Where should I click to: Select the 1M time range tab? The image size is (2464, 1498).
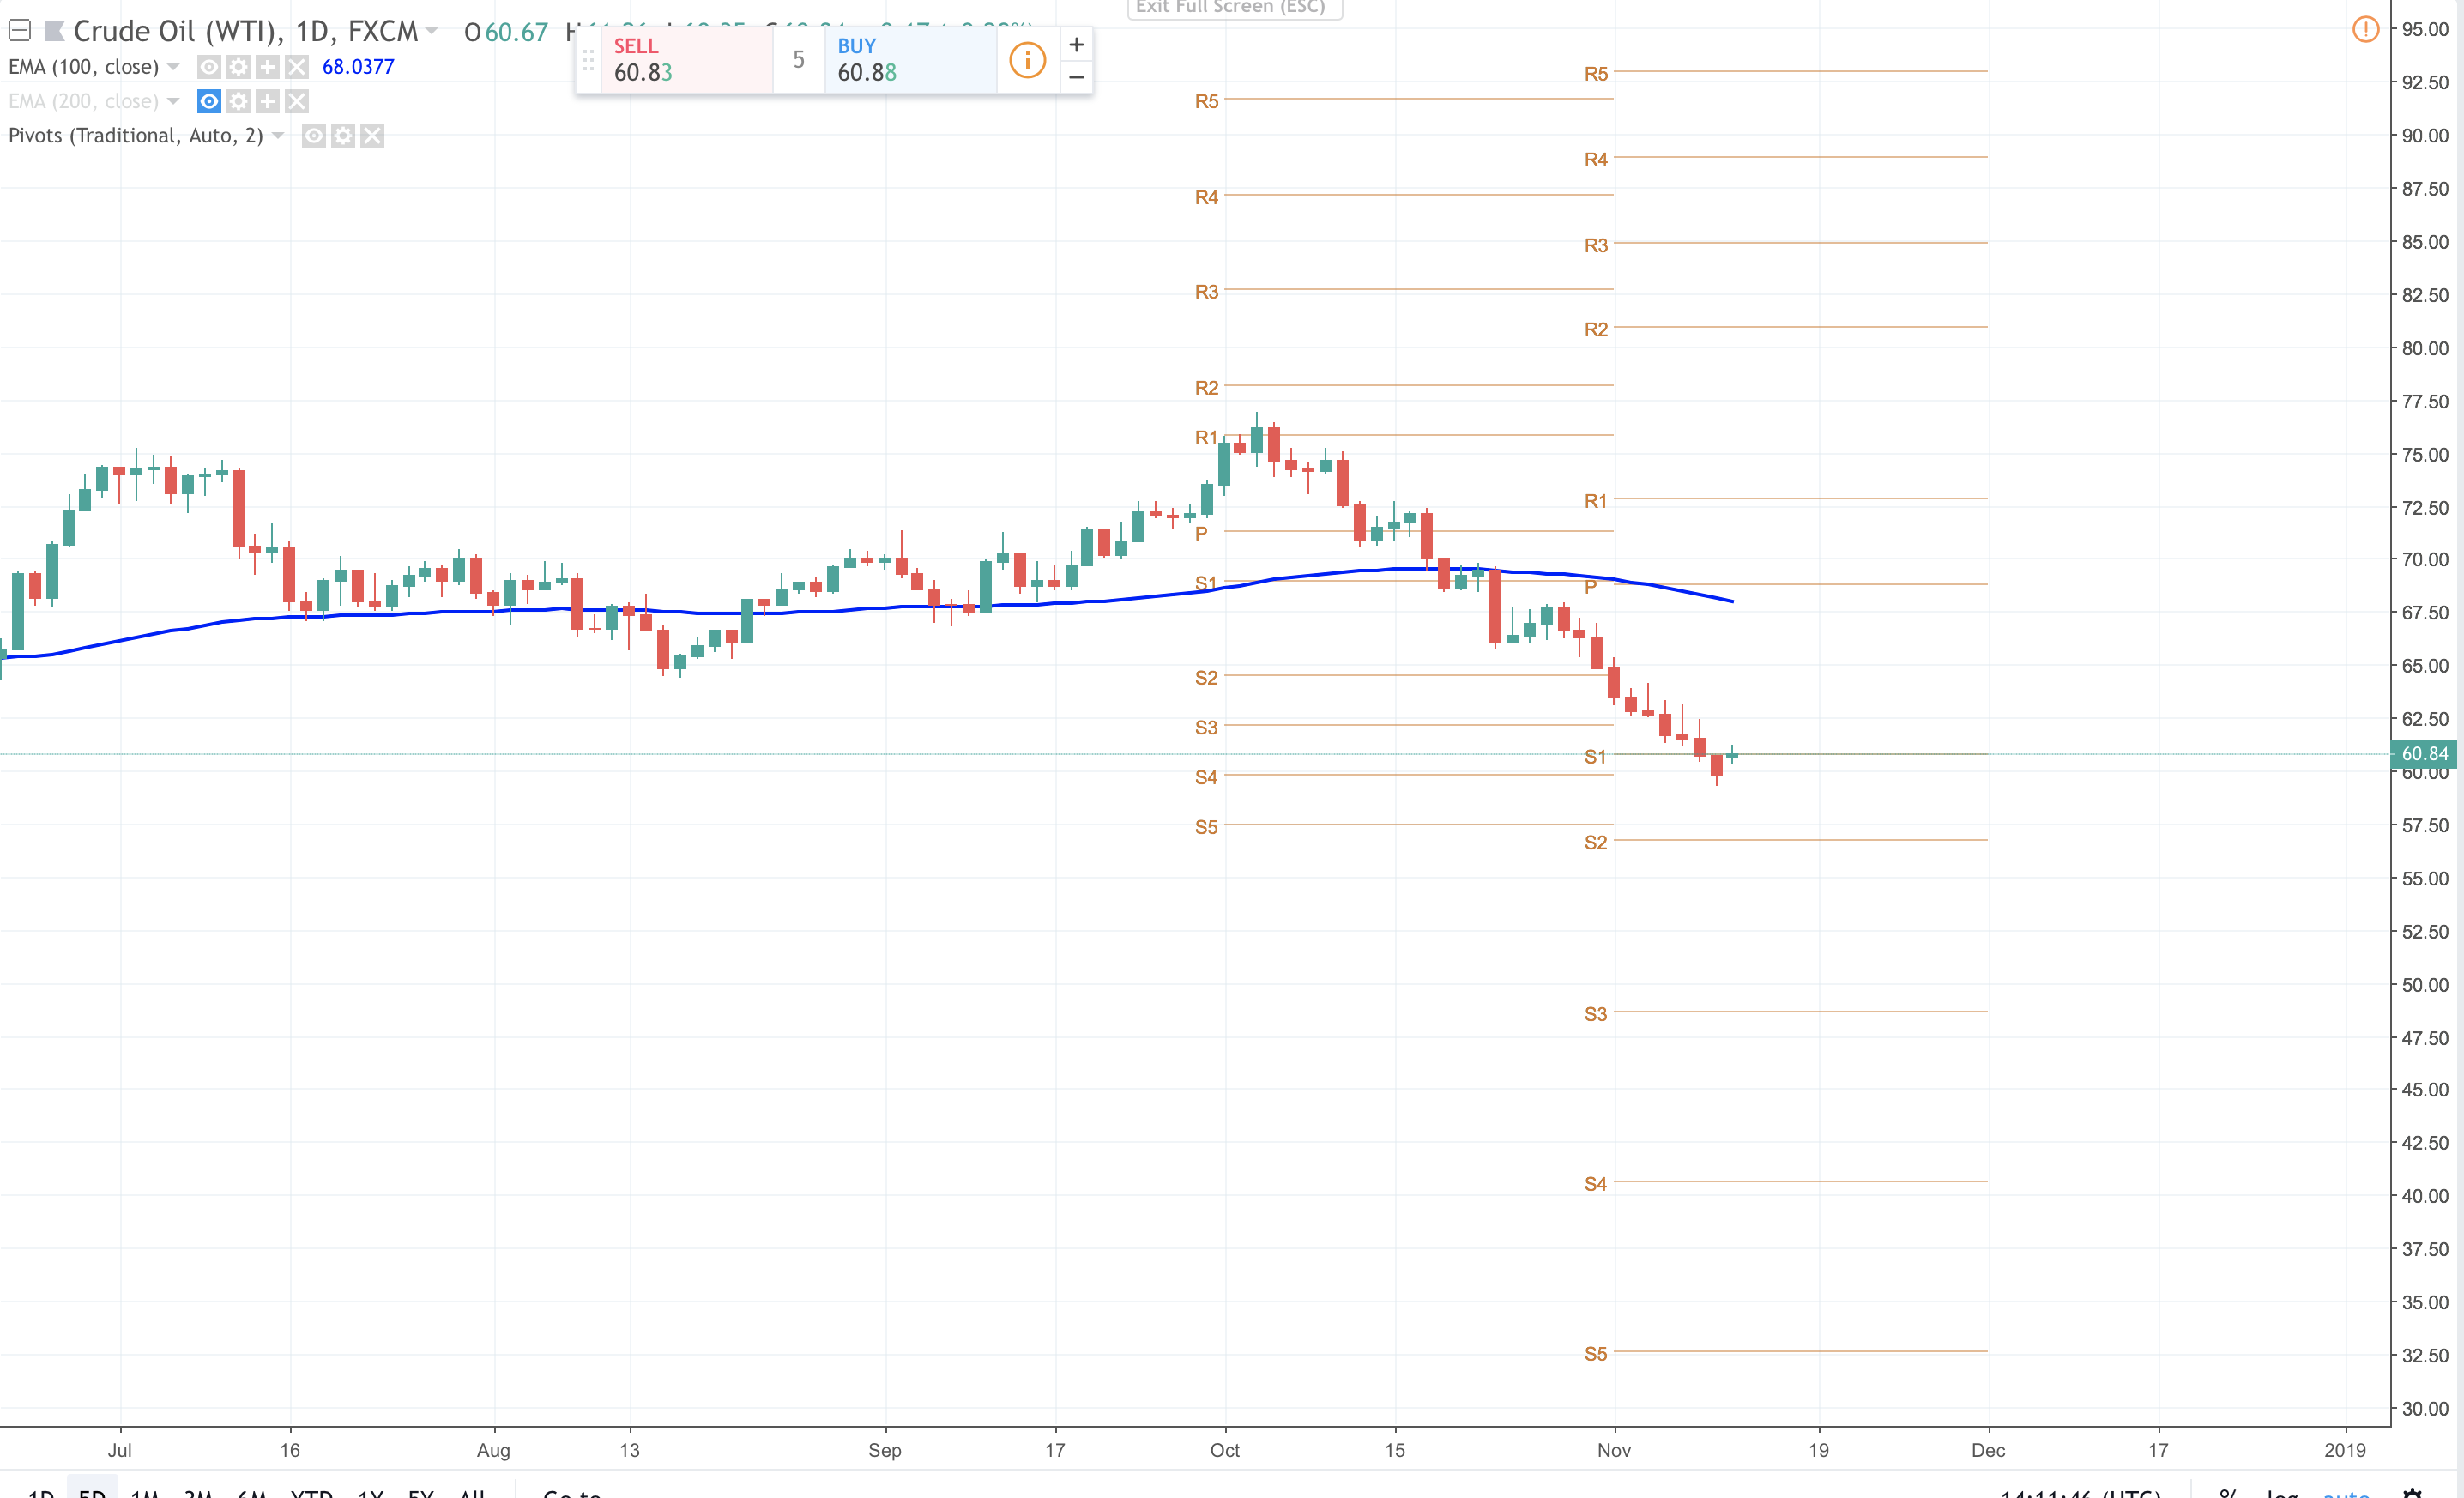145,1492
